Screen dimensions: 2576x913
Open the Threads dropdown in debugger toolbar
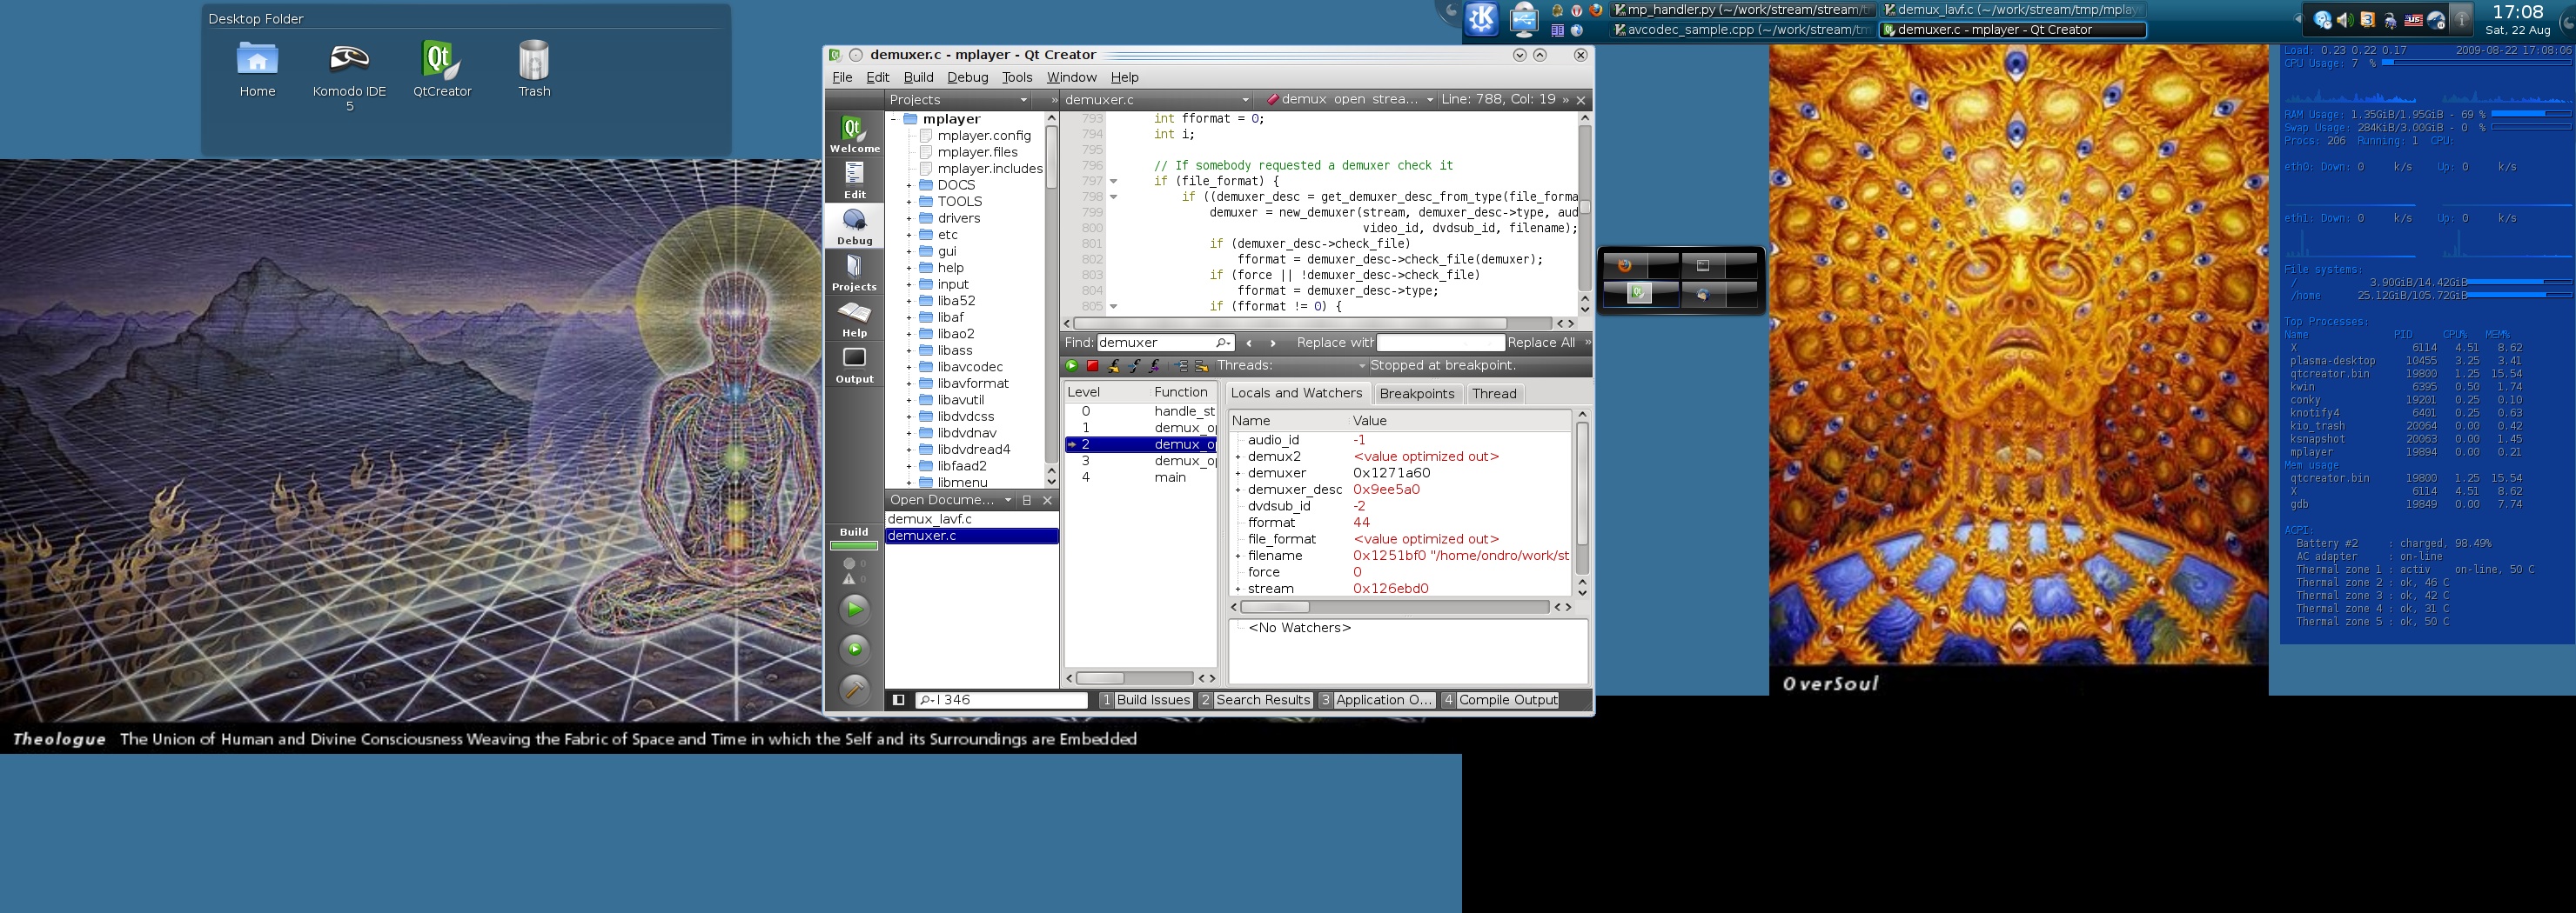(x=1362, y=365)
